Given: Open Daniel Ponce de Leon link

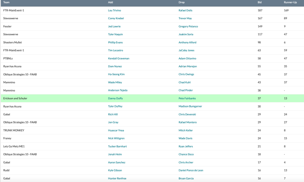Looking at the screenshot, I should [x=191, y=170].
